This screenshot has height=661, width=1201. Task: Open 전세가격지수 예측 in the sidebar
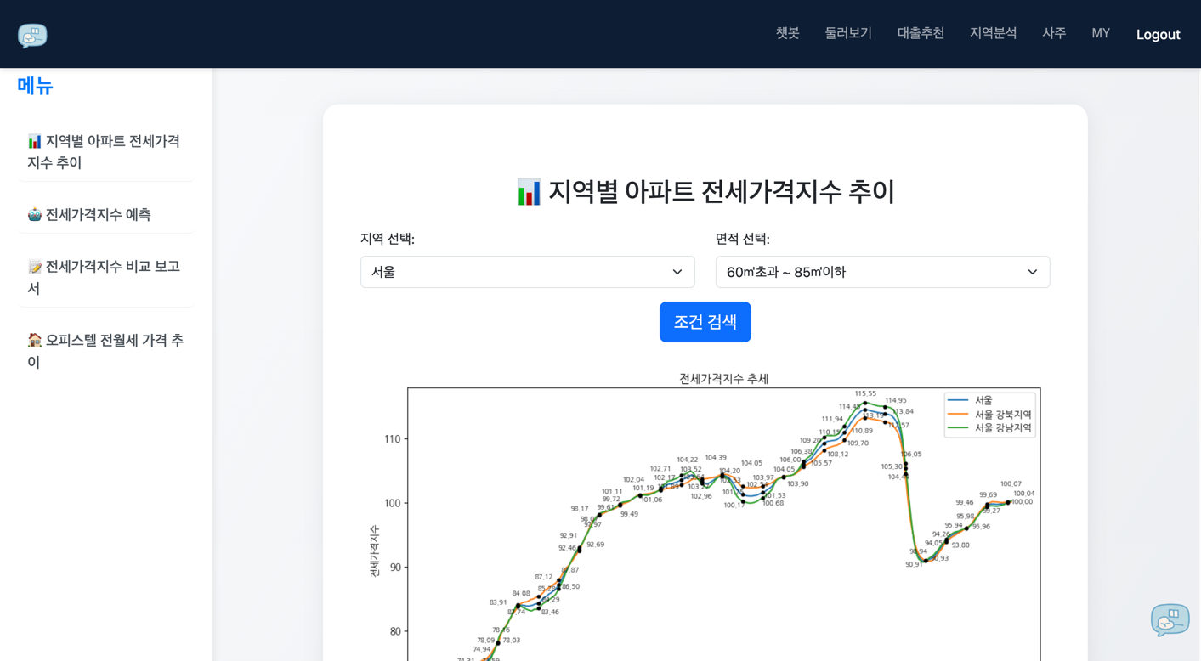[x=106, y=214]
